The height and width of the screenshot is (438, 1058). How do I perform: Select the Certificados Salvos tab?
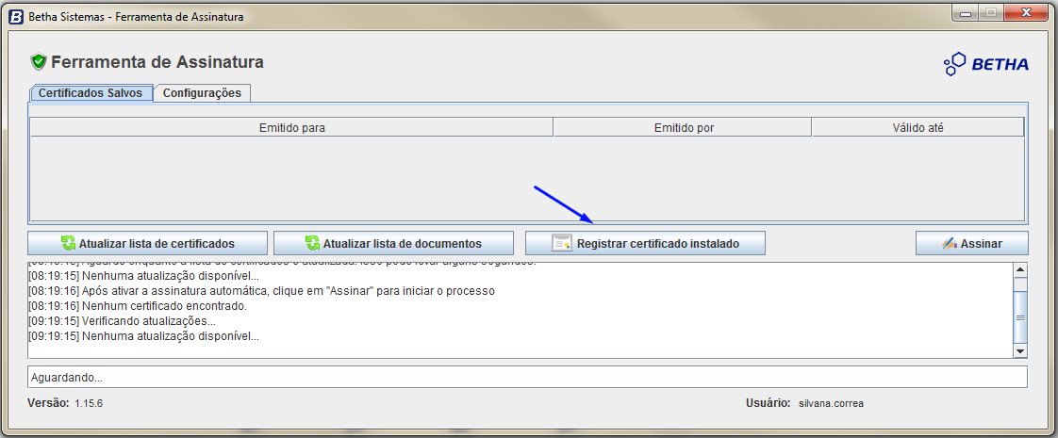(91, 93)
